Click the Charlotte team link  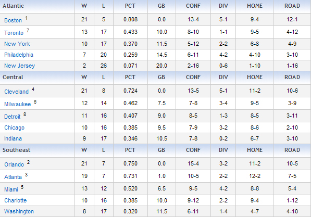pyautogui.click(x=16, y=200)
